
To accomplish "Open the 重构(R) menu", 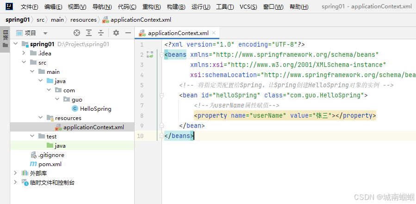I will coord(151,7).
